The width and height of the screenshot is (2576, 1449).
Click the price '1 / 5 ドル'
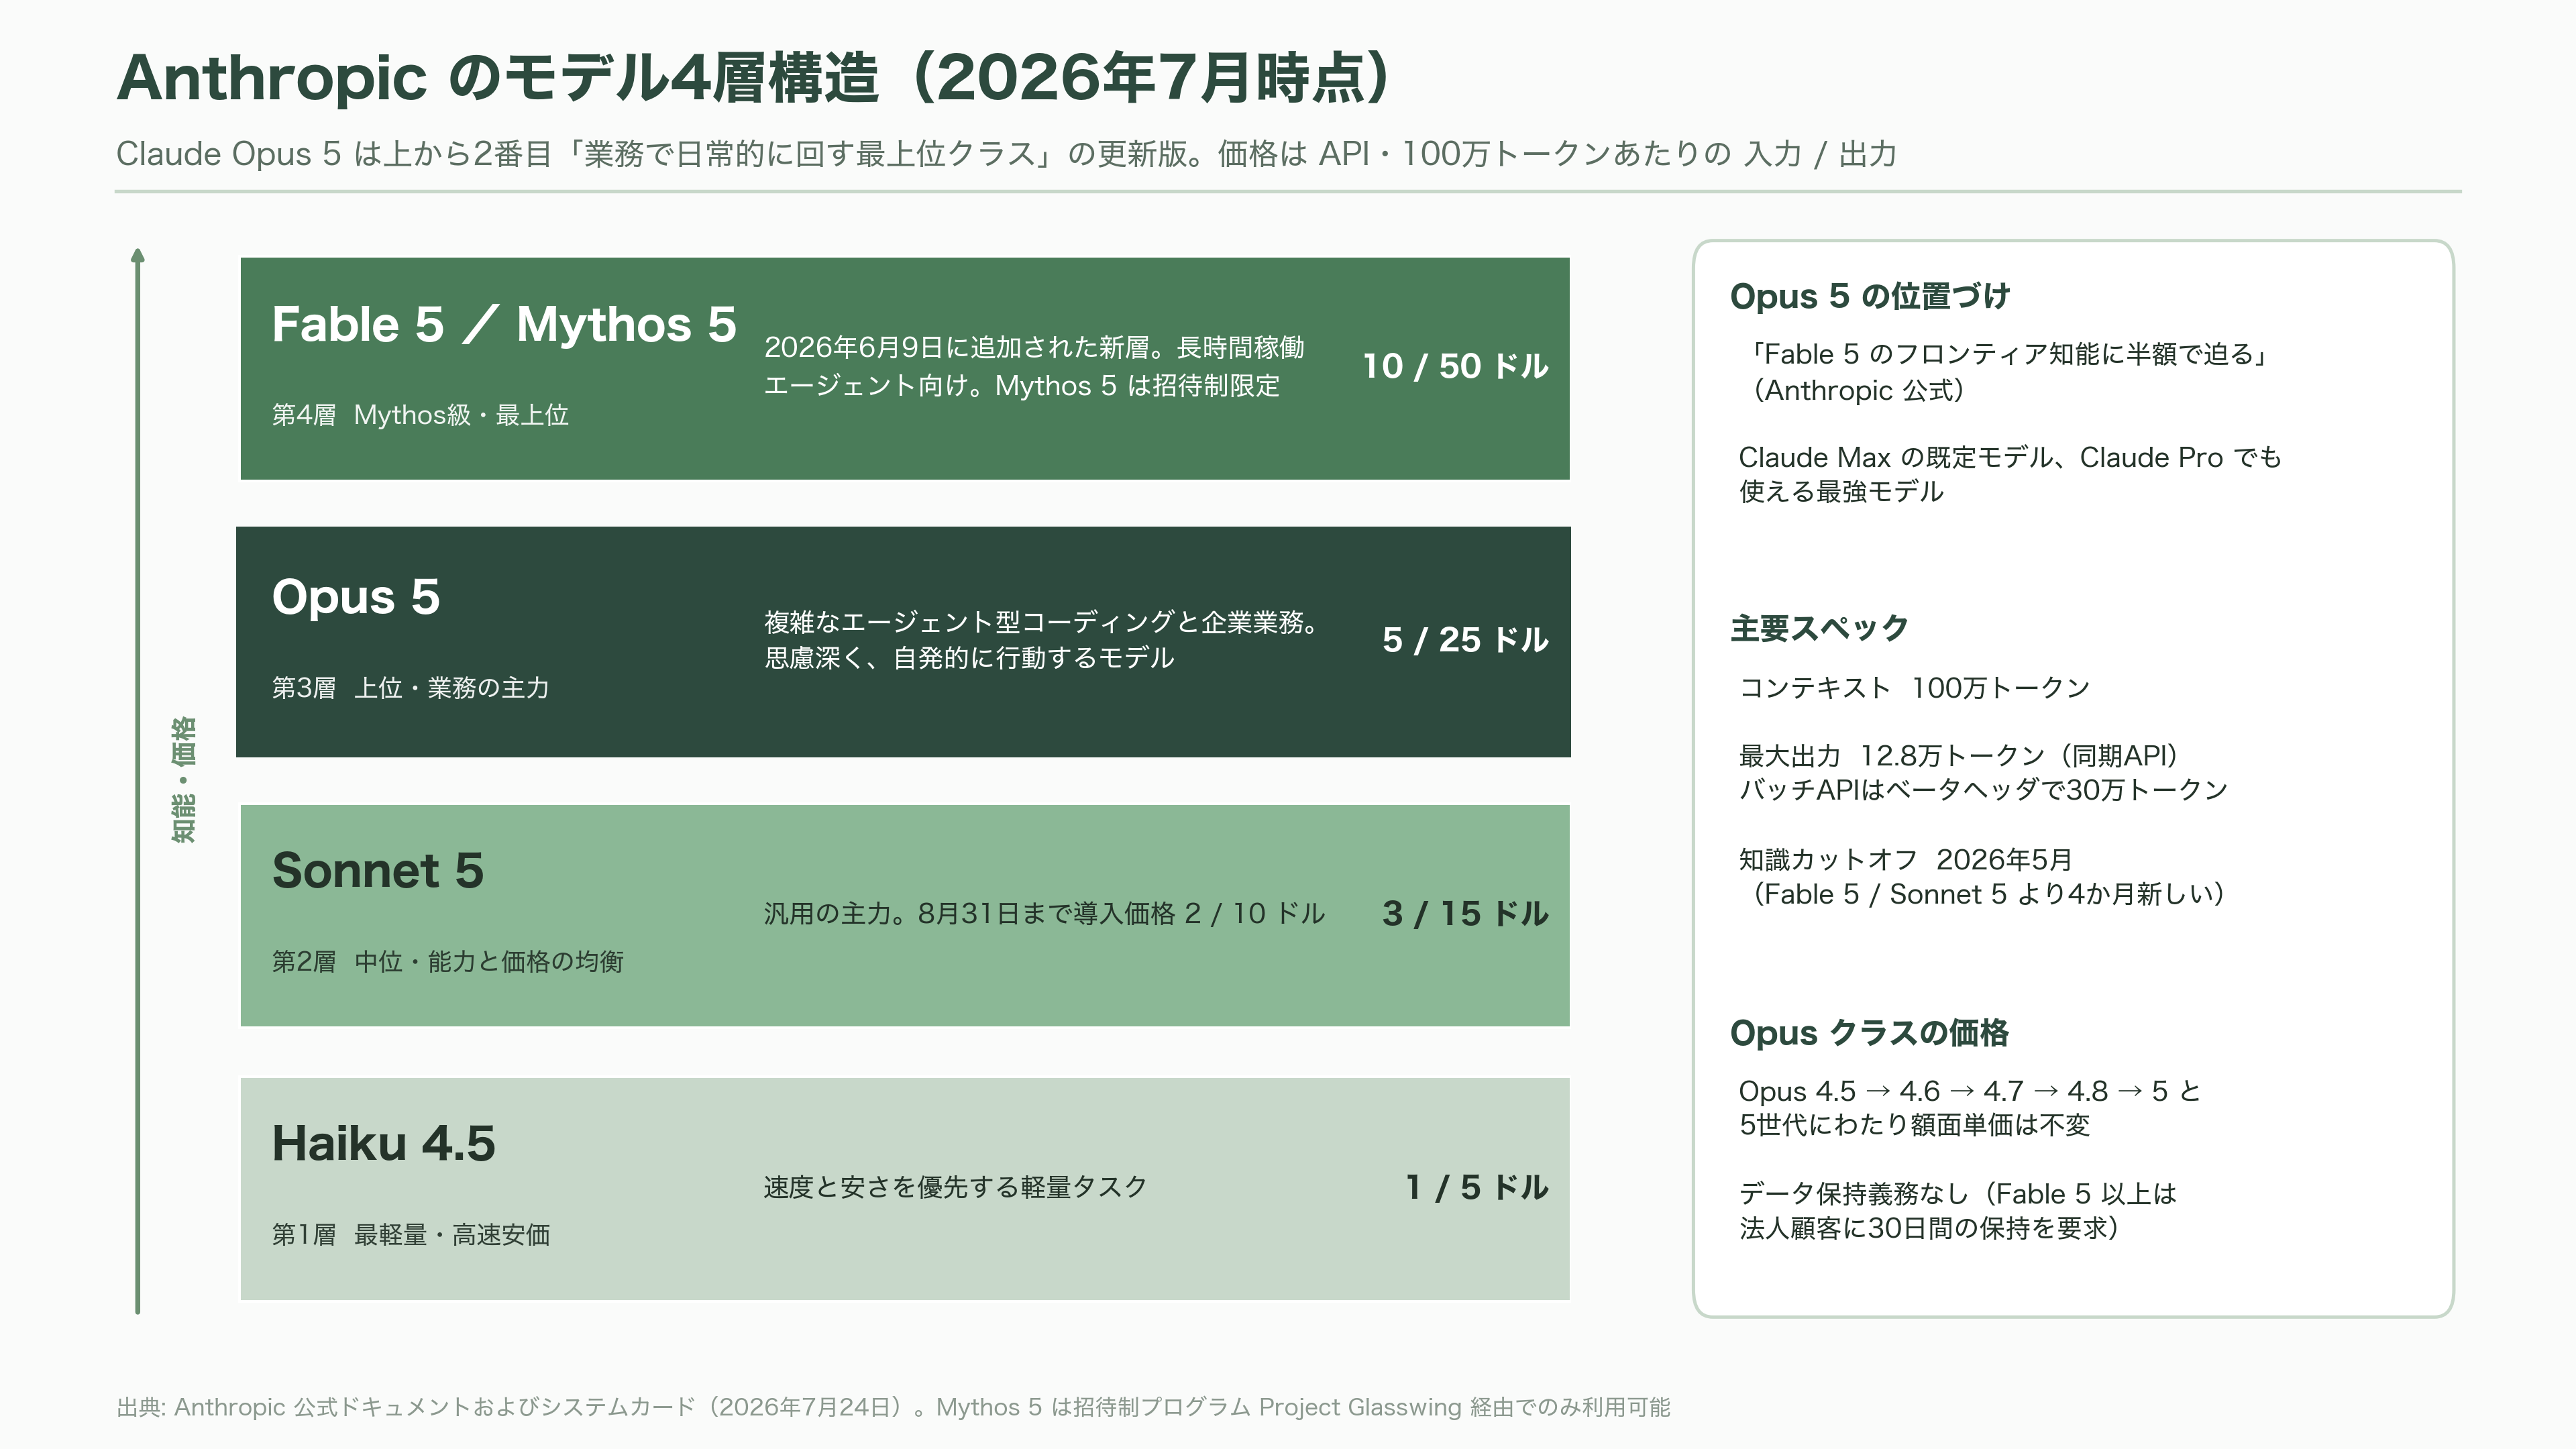point(1476,1187)
